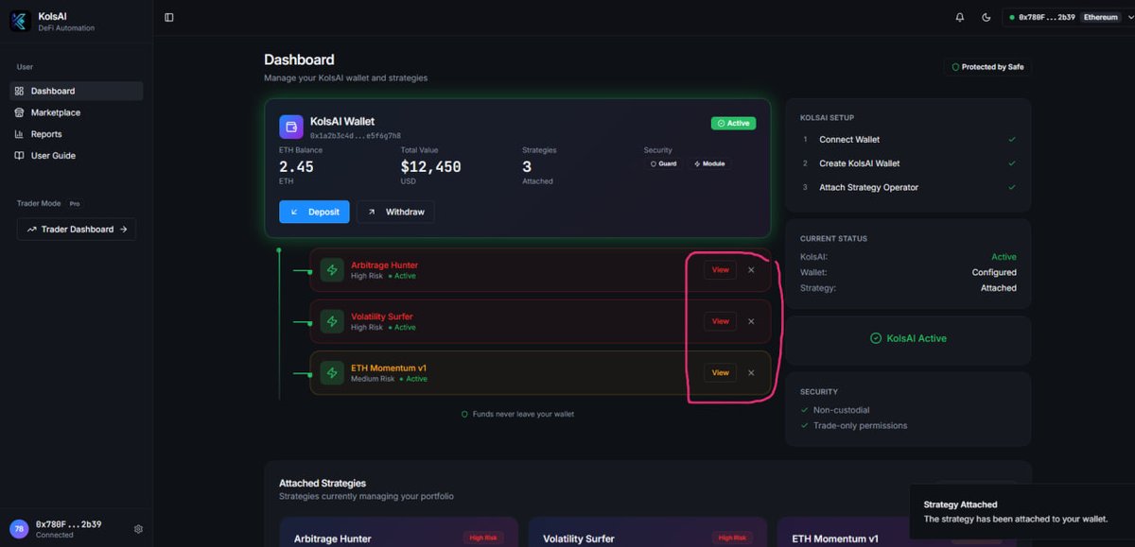Click the KolsAI Active status indicator

(x=908, y=338)
